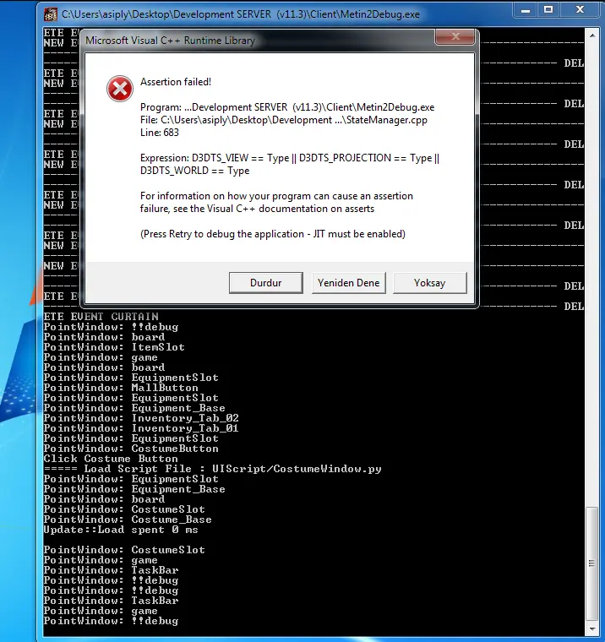Click 'ETE EVENT CURTAIN' console line
605x642 pixels.
click(101, 317)
